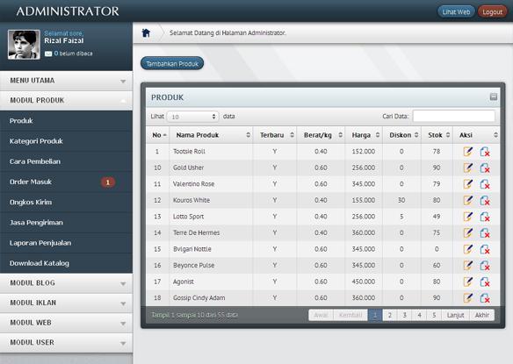Edit the Kouros White product
The image size is (513, 364).
click(468, 200)
